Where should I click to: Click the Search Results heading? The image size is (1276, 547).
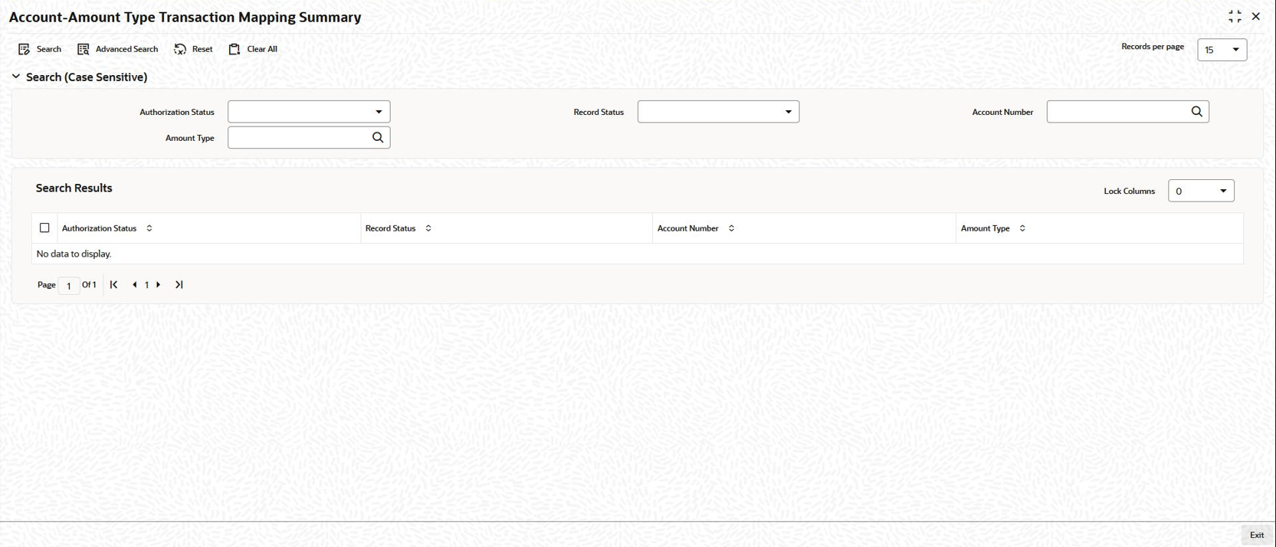pos(74,188)
